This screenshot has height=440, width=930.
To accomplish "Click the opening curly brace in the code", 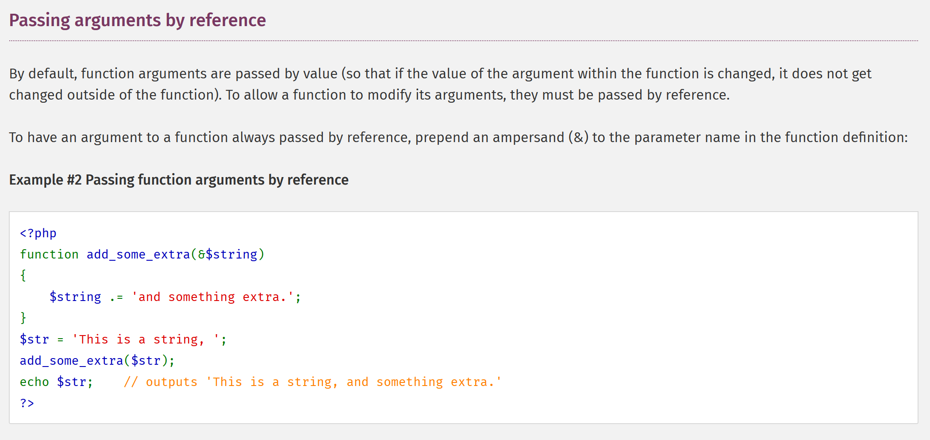I will (23, 275).
